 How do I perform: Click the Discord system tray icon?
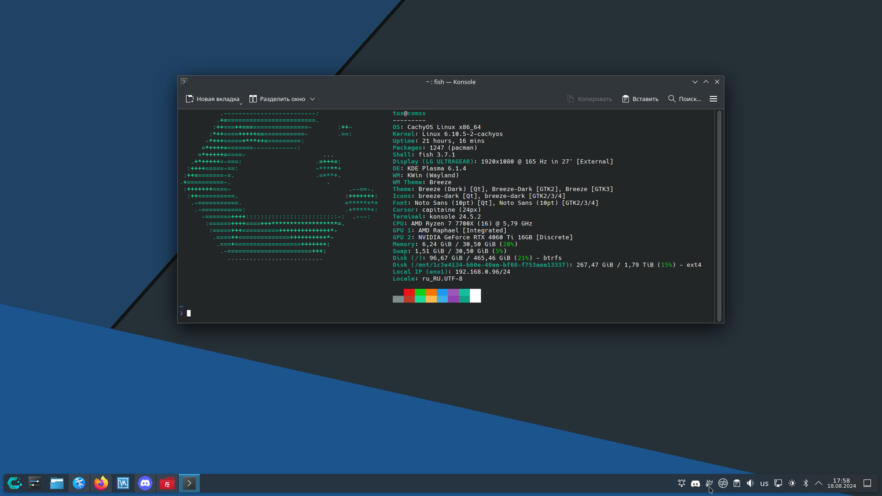[696, 483]
